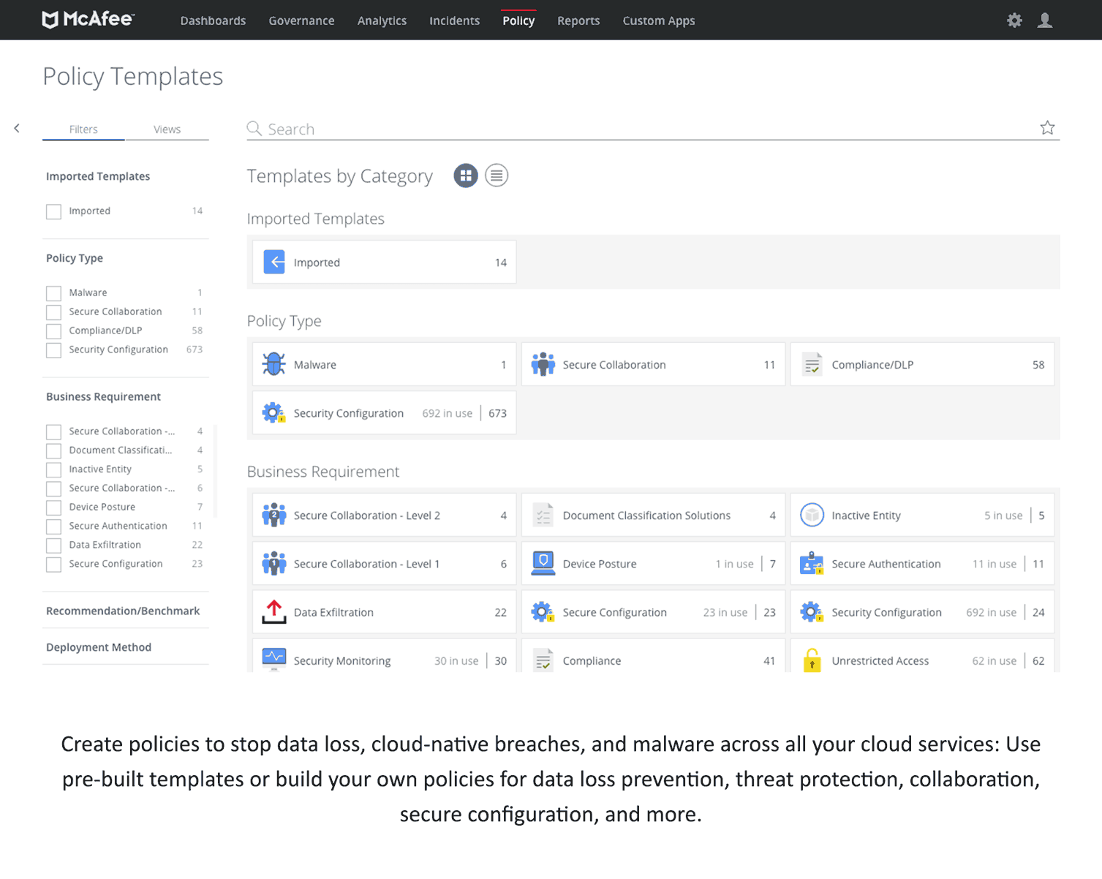Open the Security Monitoring card
Screen dimensions: 1102x879
click(384, 655)
